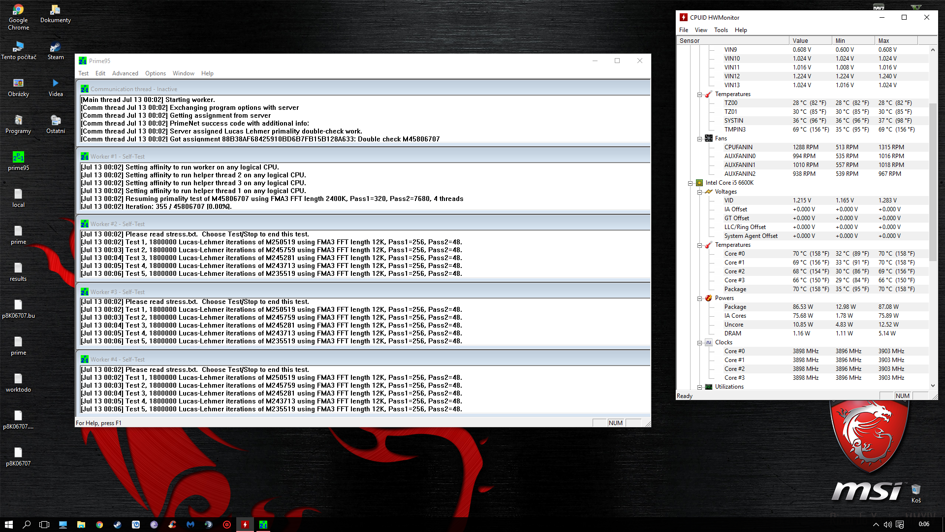The width and height of the screenshot is (945, 532).
Task: Open CCleaner from the taskbar
Action: click(172, 525)
